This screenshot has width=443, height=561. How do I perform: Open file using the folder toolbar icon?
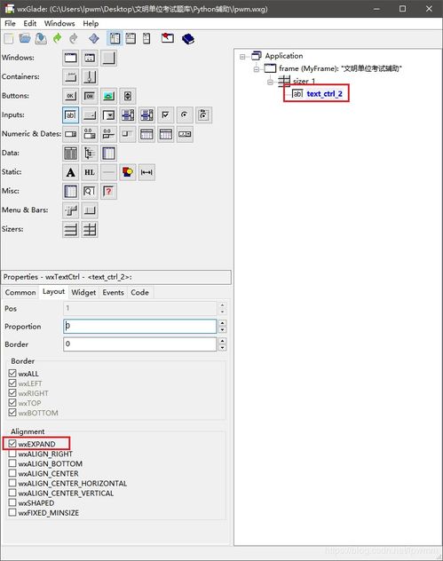click(25, 38)
